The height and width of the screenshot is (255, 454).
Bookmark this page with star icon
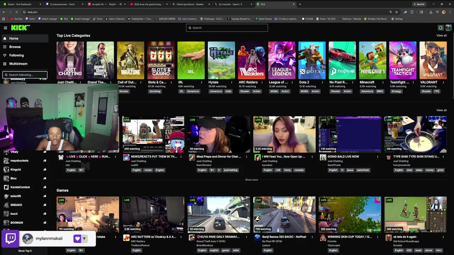click(x=397, y=12)
